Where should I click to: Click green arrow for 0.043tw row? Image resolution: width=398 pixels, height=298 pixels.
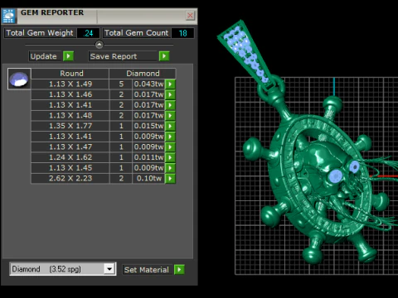pos(170,84)
